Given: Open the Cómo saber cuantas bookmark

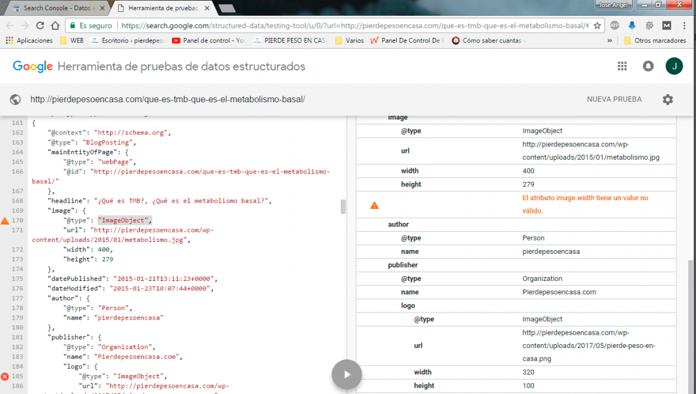Looking at the screenshot, I should (488, 40).
